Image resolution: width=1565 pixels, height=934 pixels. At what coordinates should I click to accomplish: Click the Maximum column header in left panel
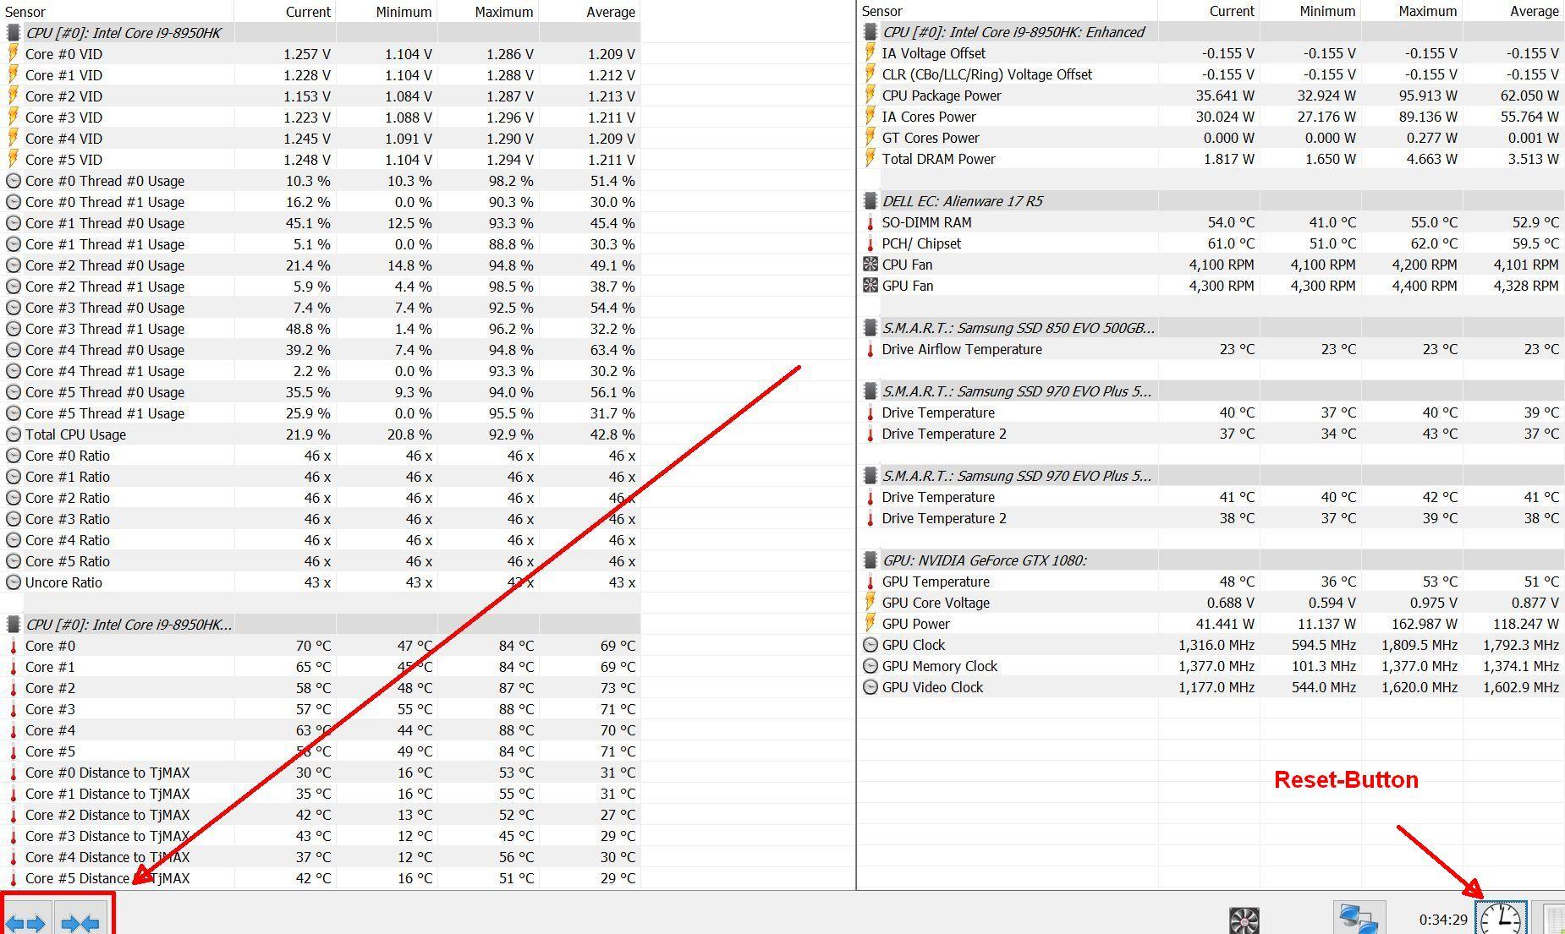[x=488, y=12]
